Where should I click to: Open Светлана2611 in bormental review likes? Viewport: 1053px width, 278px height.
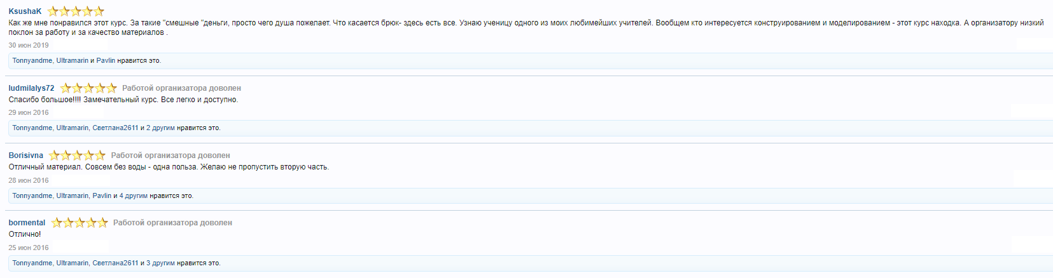(x=115, y=263)
